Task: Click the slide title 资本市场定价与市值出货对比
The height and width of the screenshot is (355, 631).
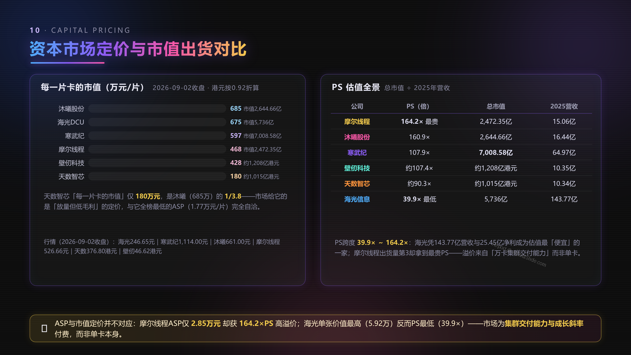Action: (138, 49)
